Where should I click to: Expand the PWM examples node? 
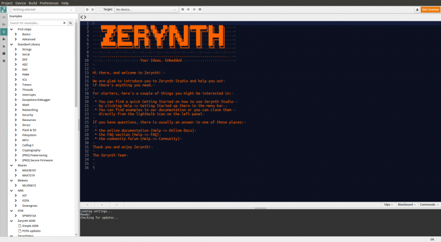(16, 74)
